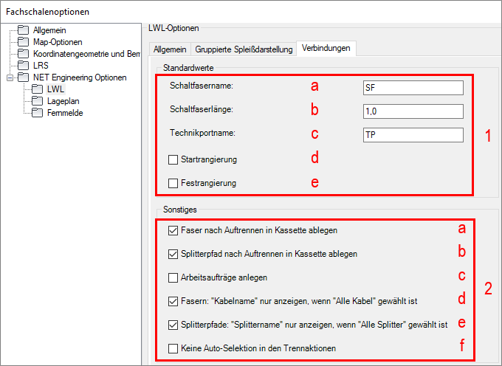The width and height of the screenshot is (502, 366).
Task: Select Map-Optionen tree entry
Action: 58,42
